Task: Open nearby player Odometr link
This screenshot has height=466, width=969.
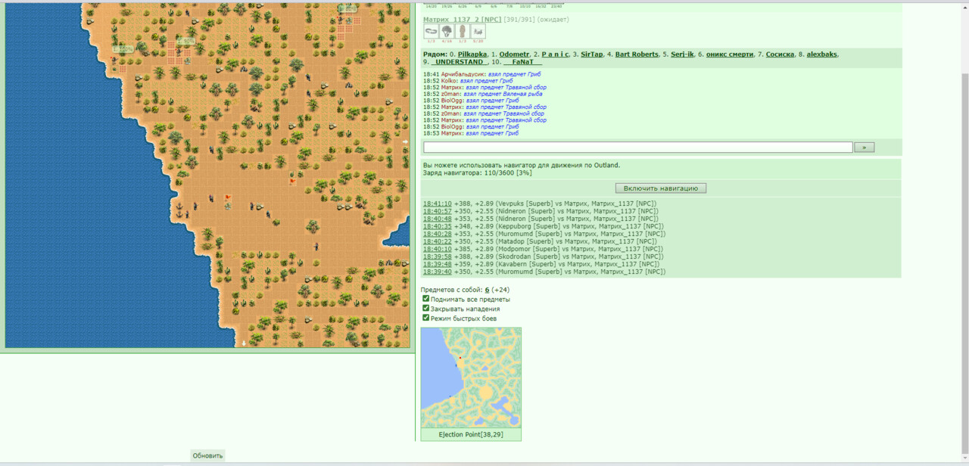Action: point(515,54)
